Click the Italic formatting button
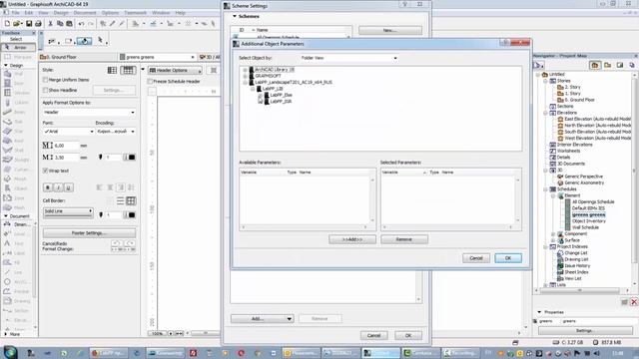 point(58,187)
